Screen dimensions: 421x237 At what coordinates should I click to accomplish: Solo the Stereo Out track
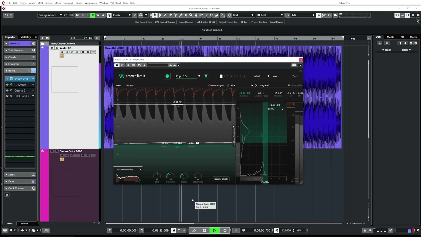coord(56,151)
